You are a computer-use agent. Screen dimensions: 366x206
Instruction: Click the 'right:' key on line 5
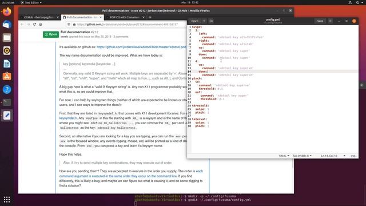click(204, 41)
